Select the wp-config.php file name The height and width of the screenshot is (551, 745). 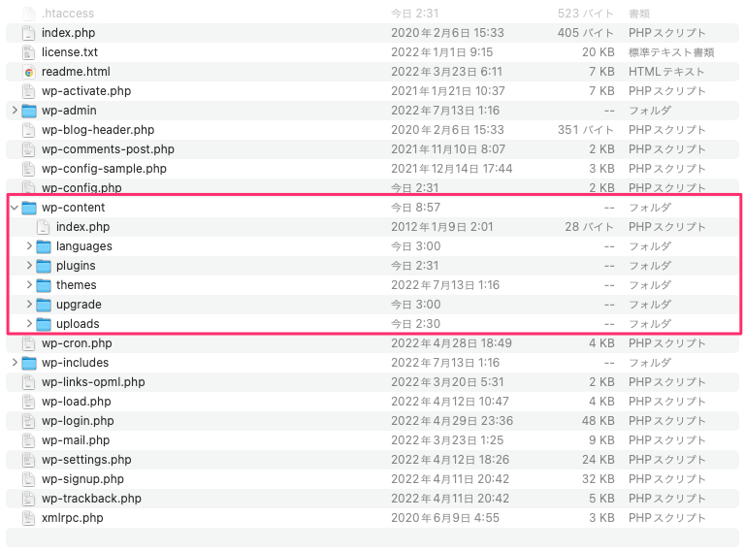coord(81,188)
